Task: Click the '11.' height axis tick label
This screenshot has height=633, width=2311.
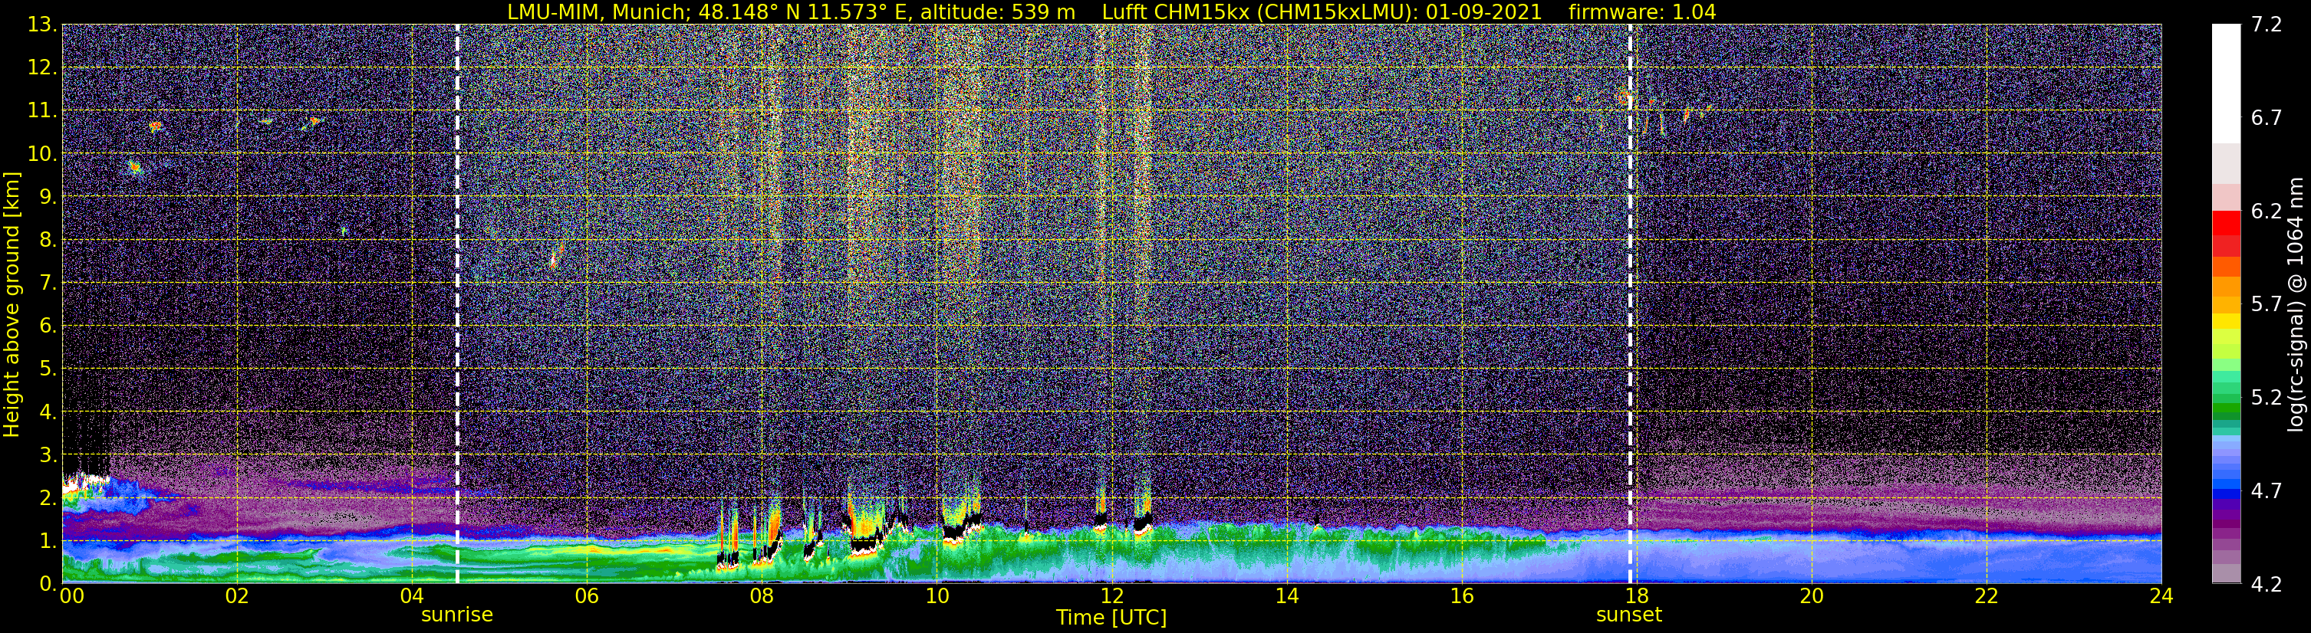Action: [x=42, y=111]
